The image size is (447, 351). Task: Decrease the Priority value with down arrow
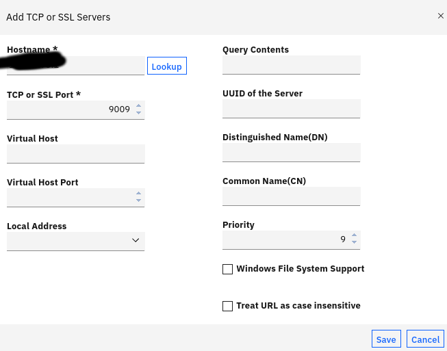(x=354, y=243)
